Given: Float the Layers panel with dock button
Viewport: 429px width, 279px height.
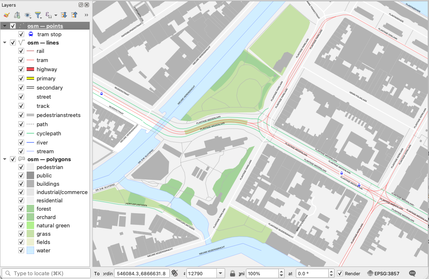Looking at the screenshot, I should [x=81, y=5].
